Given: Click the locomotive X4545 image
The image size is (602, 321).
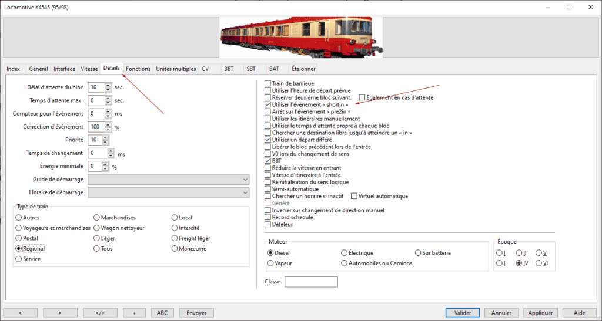Looking at the screenshot, I should (x=300, y=35).
